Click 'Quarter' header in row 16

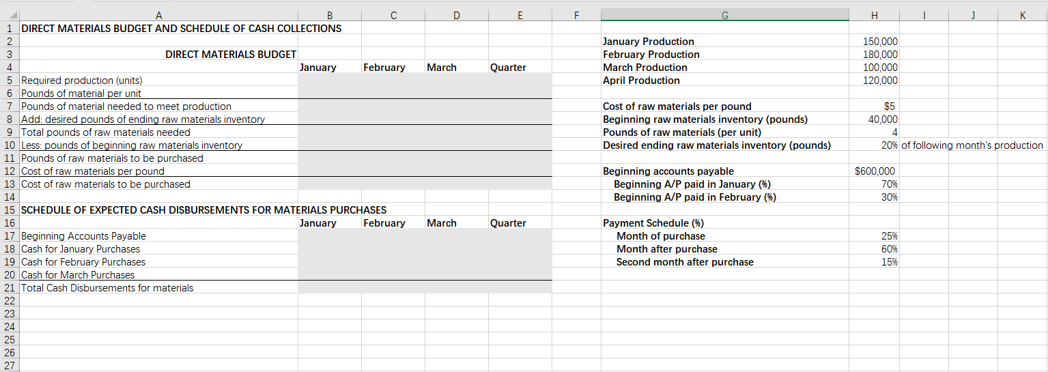[508, 223]
